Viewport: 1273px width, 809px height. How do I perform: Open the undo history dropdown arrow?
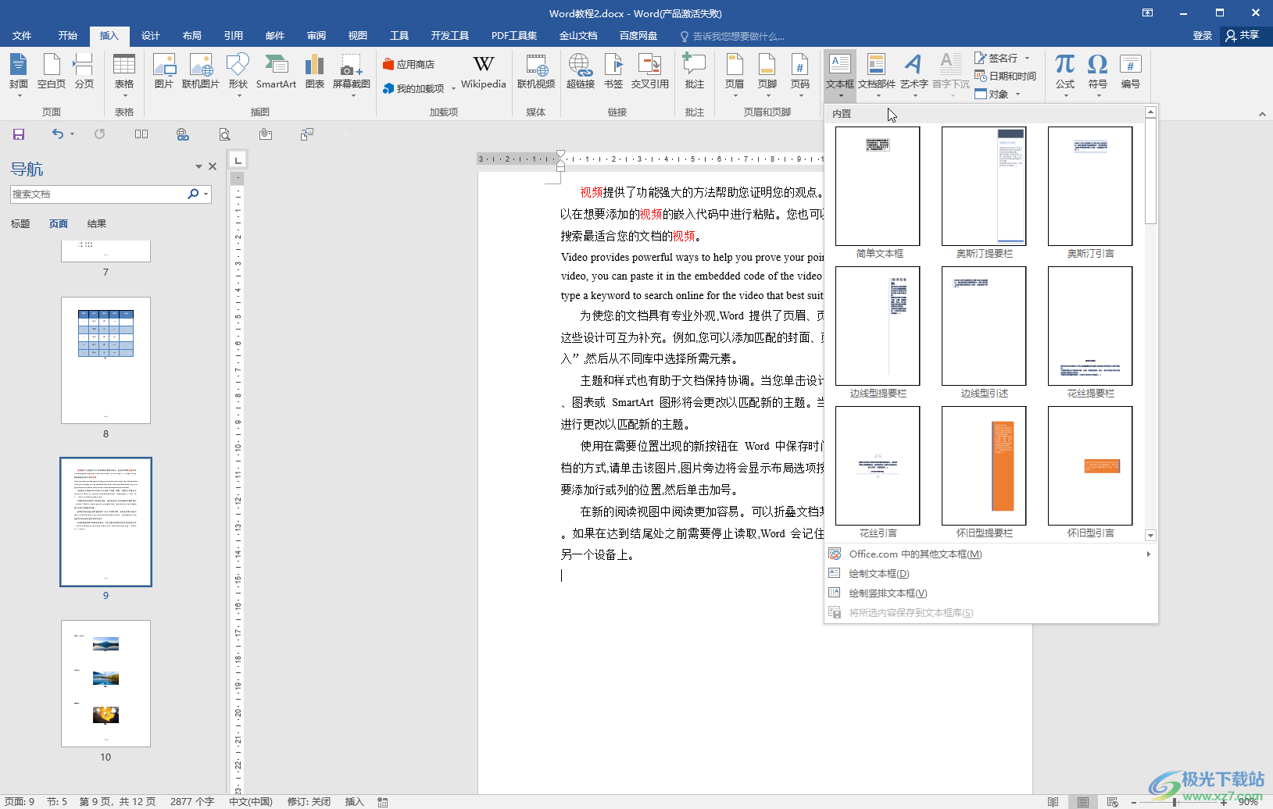72,134
